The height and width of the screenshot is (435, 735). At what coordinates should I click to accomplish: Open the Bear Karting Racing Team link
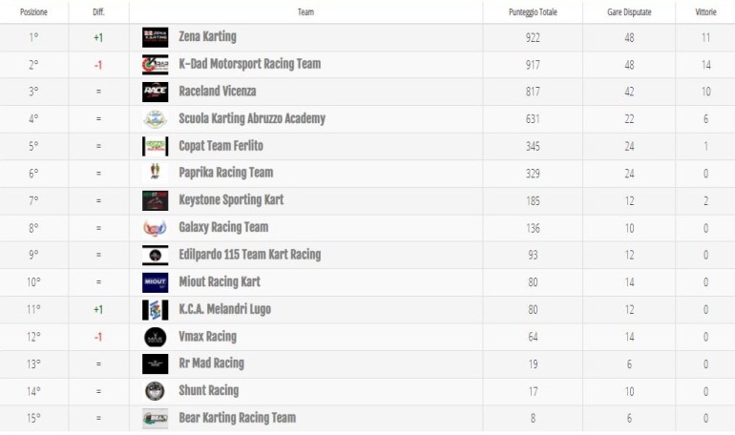tap(237, 418)
